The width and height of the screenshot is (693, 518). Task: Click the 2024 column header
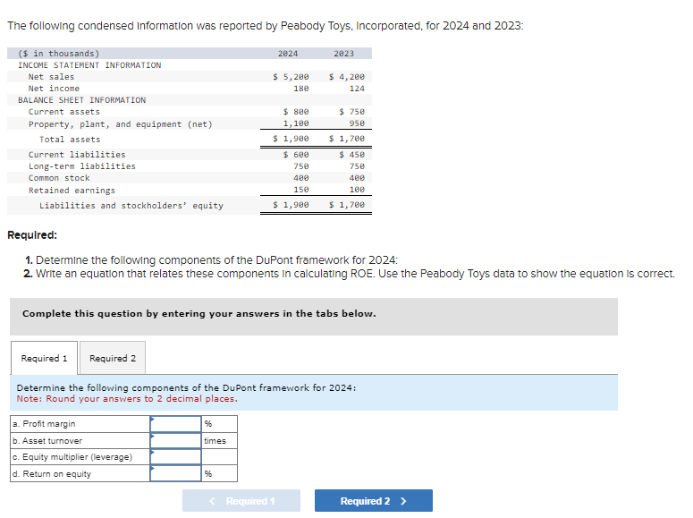pos(288,54)
